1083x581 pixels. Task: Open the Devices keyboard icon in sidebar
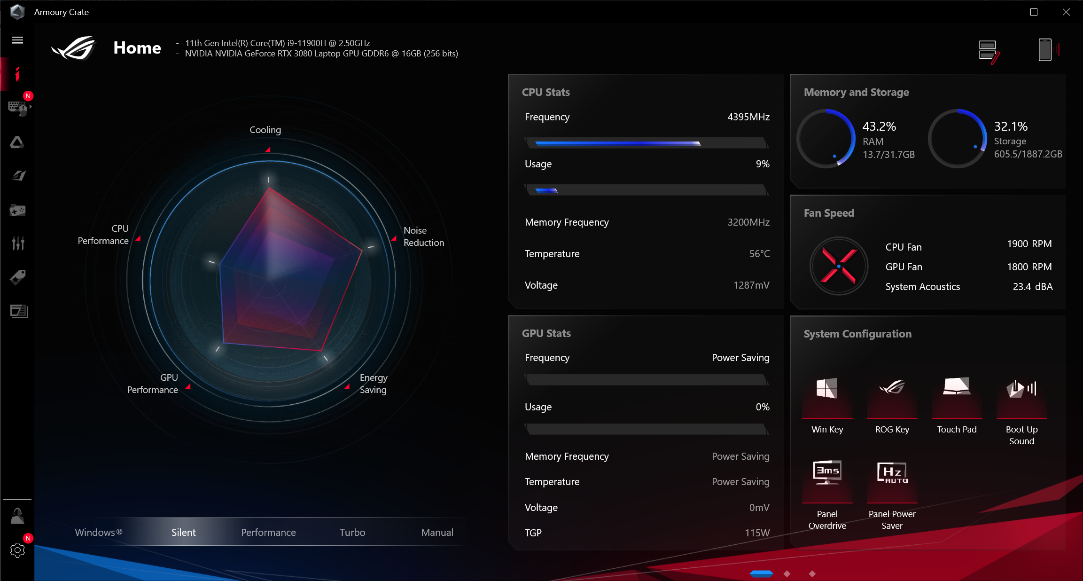[19, 108]
